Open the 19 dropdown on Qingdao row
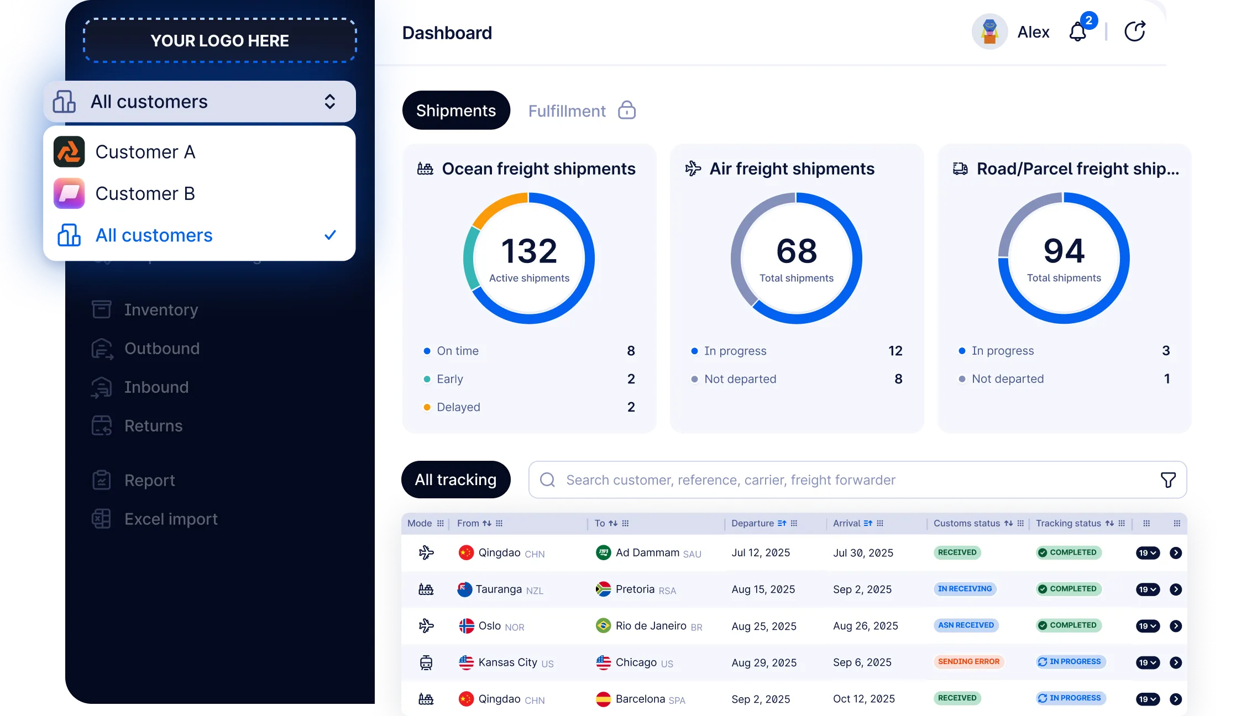This screenshot has width=1236, height=716. click(x=1148, y=552)
